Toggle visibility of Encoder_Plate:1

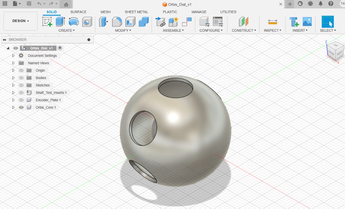coord(21,100)
